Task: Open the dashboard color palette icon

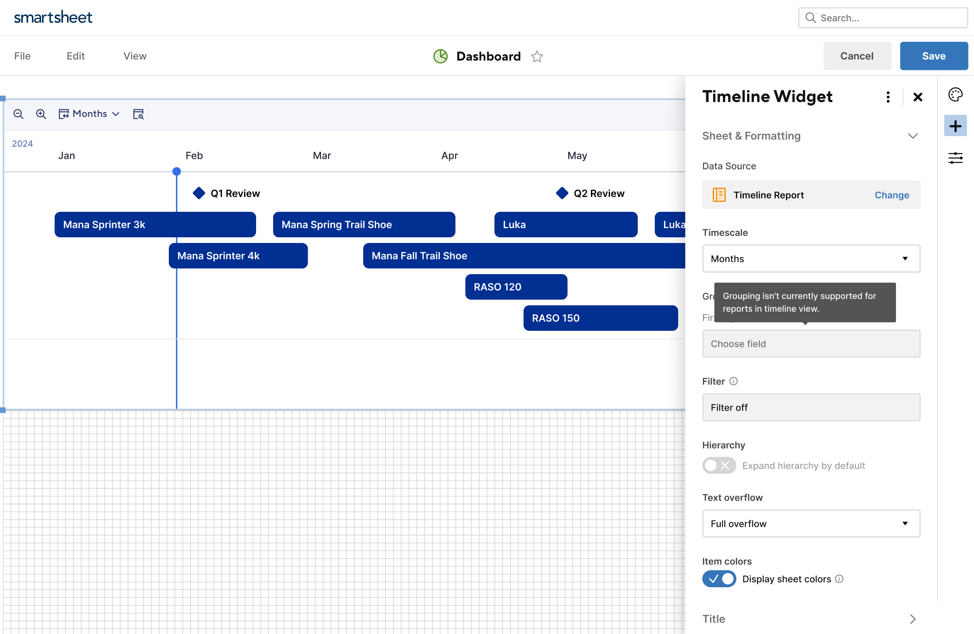Action: pos(956,94)
